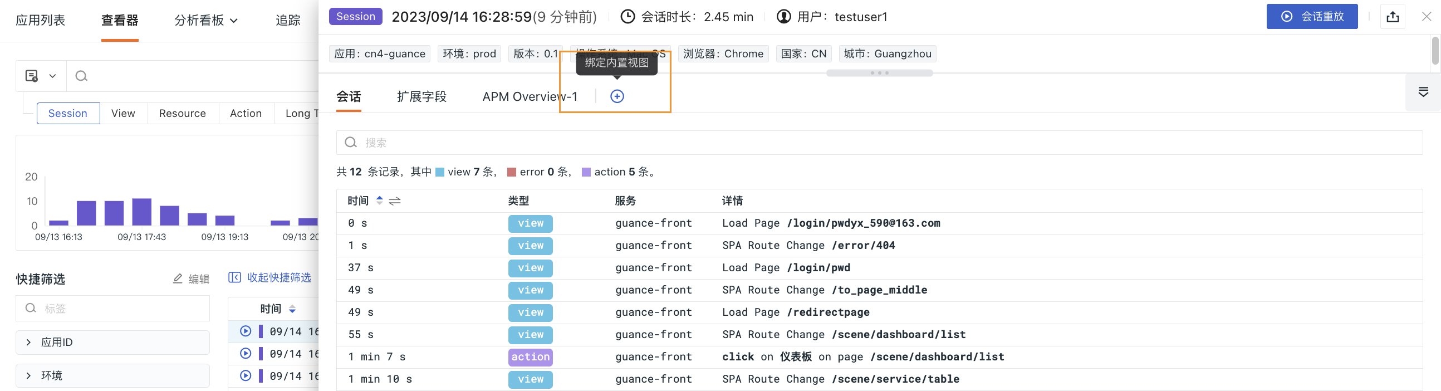Select row Load Page /login/pwdyx_590@163.com
The width and height of the screenshot is (1441, 391).
(x=879, y=223)
